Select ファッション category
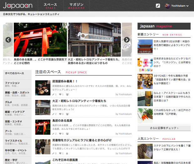The height and width of the screenshot is (164, 194). [17, 84]
